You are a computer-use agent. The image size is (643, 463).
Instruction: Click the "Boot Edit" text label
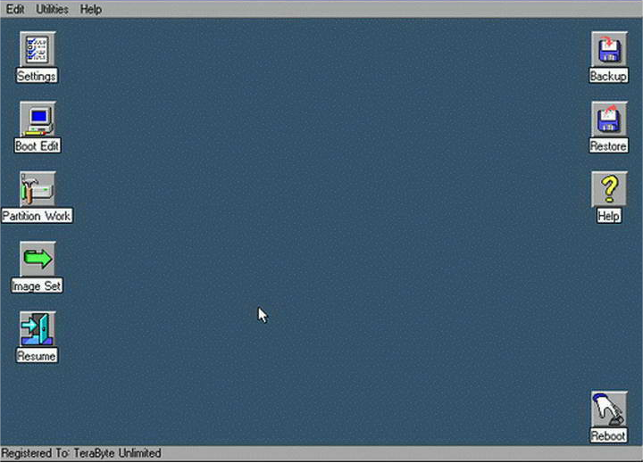coord(38,146)
